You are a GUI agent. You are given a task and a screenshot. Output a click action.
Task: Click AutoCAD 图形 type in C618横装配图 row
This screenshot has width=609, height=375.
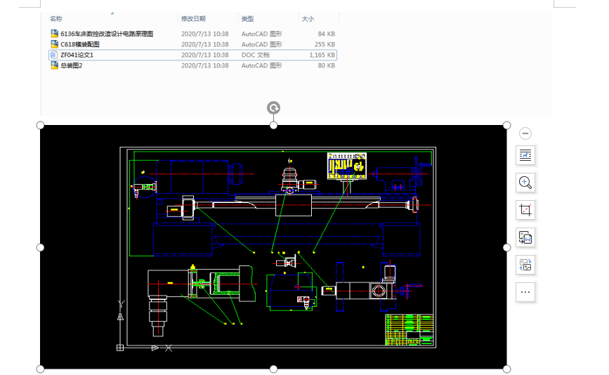(x=261, y=44)
